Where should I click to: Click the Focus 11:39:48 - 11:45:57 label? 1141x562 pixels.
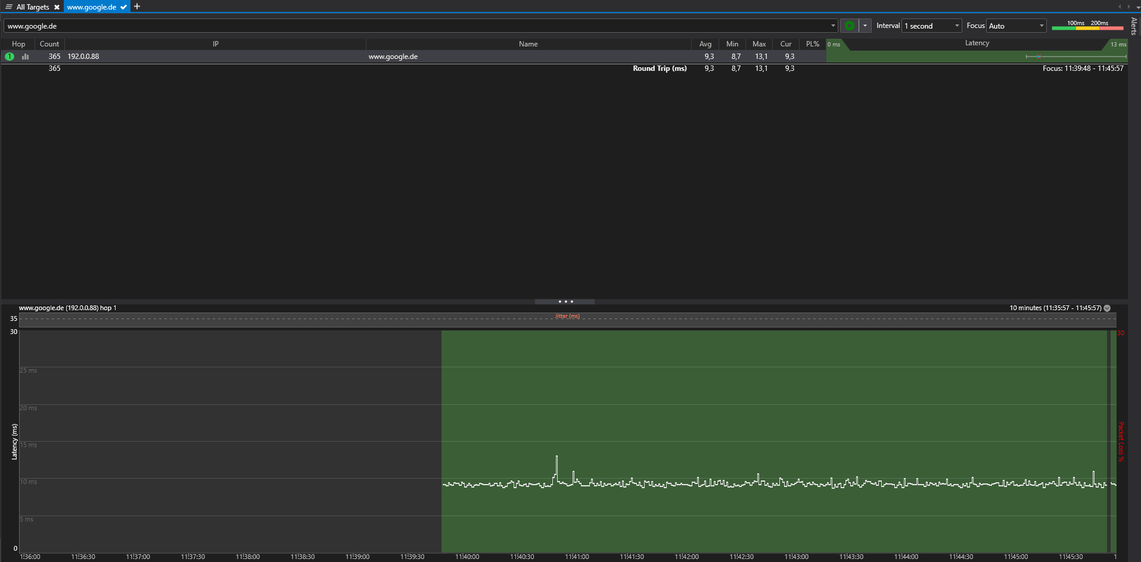(x=1083, y=68)
